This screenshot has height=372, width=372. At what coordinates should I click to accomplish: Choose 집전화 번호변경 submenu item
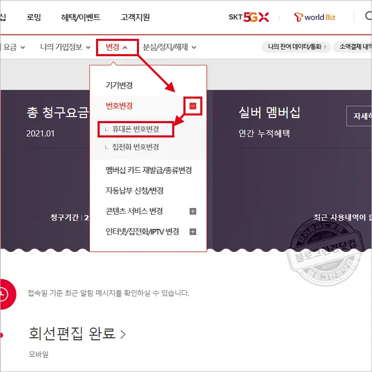[x=135, y=147]
